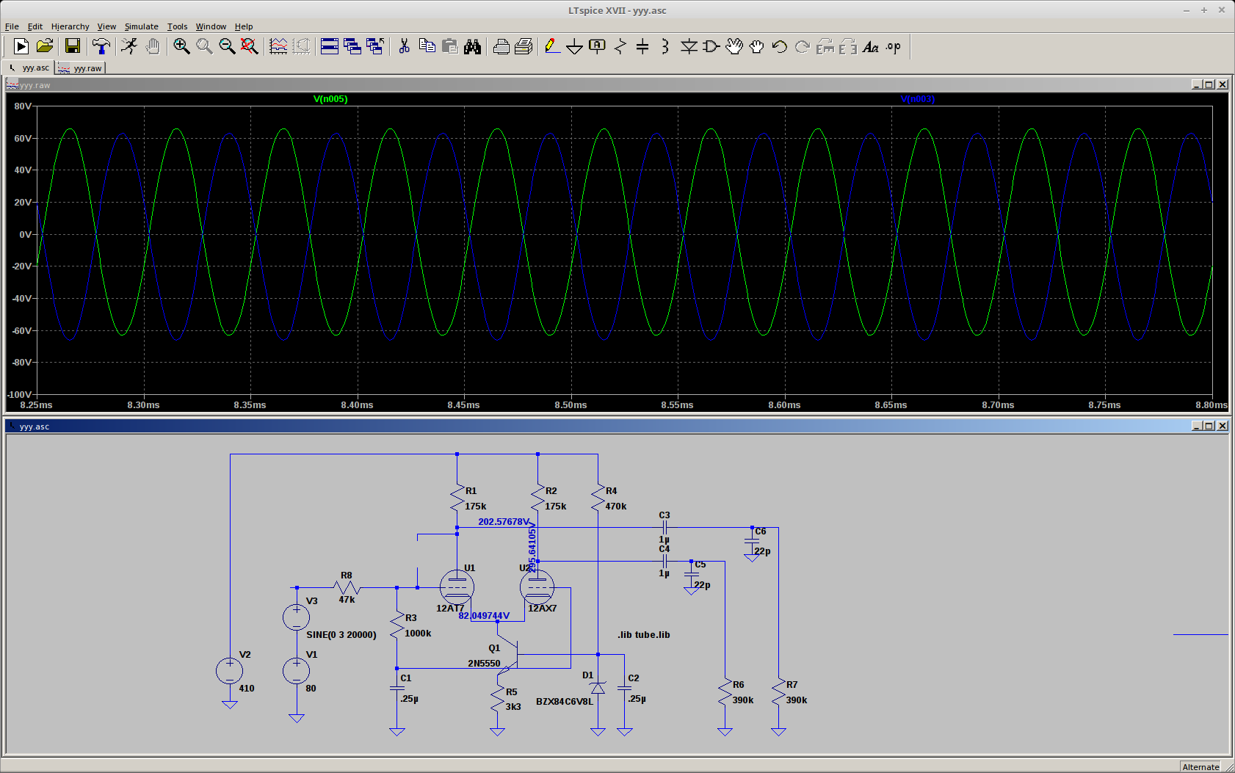1235x773 pixels.
Task: Click the BZX84C6V8L diode label
Action: [x=565, y=702]
